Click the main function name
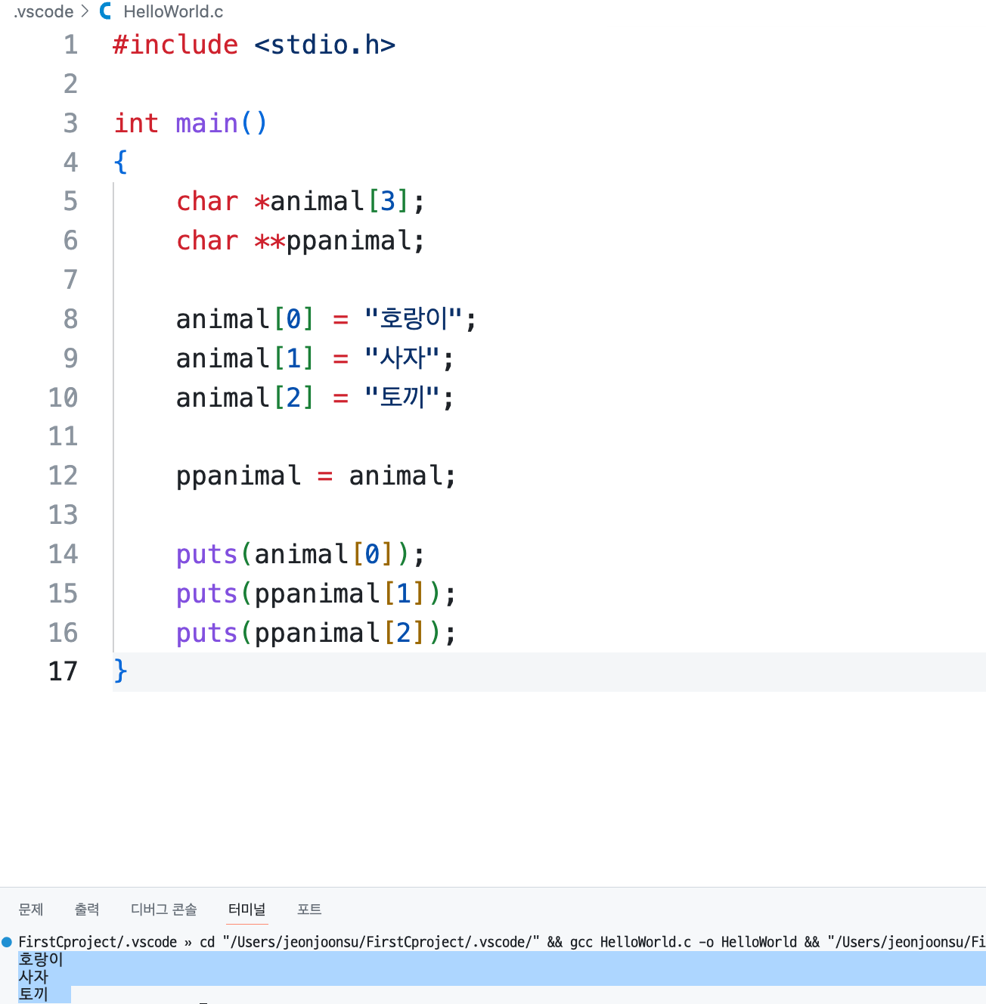The width and height of the screenshot is (986, 1004). tap(206, 123)
